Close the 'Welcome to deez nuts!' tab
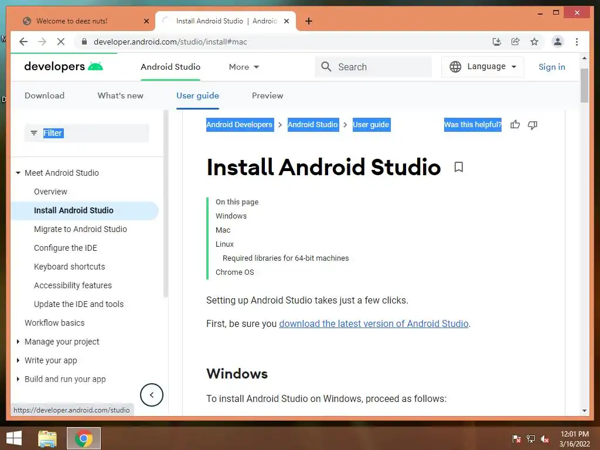This screenshot has height=450, width=600. [146, 21]
